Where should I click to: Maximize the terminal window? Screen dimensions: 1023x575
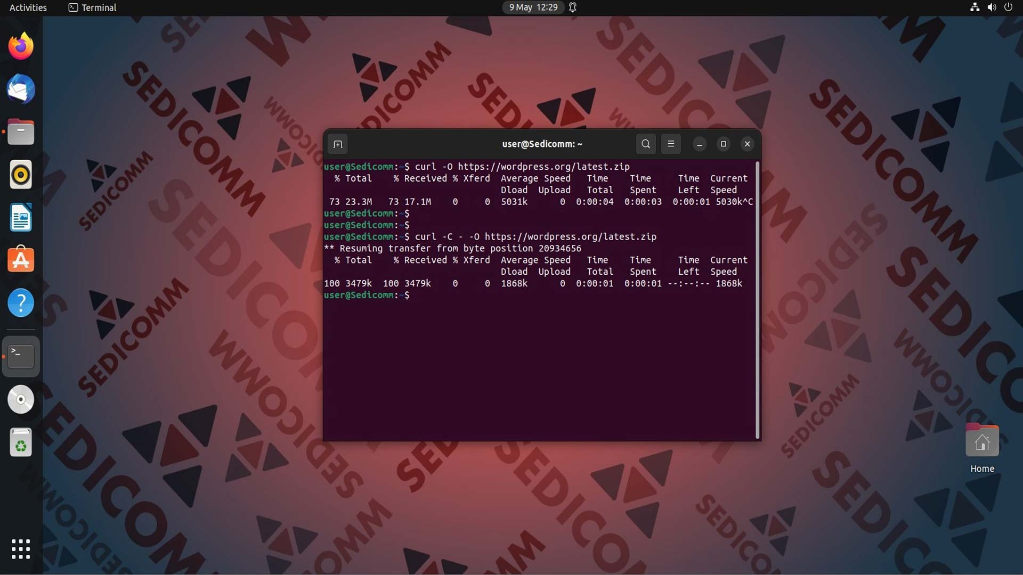pos(724,144)
